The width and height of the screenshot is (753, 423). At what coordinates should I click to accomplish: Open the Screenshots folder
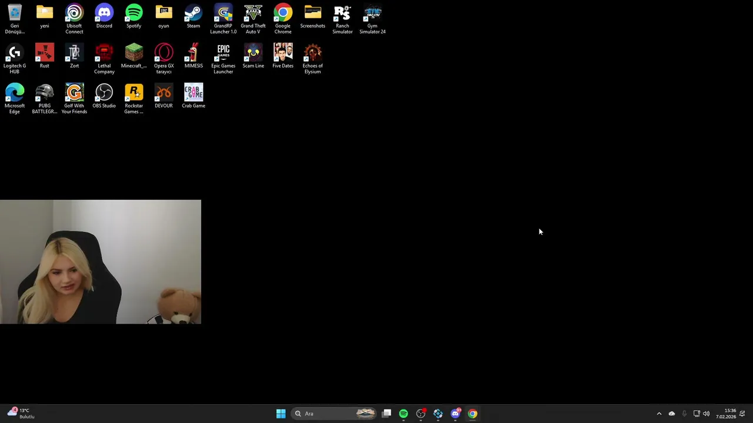pyautogui.click(x=312, y=17)
